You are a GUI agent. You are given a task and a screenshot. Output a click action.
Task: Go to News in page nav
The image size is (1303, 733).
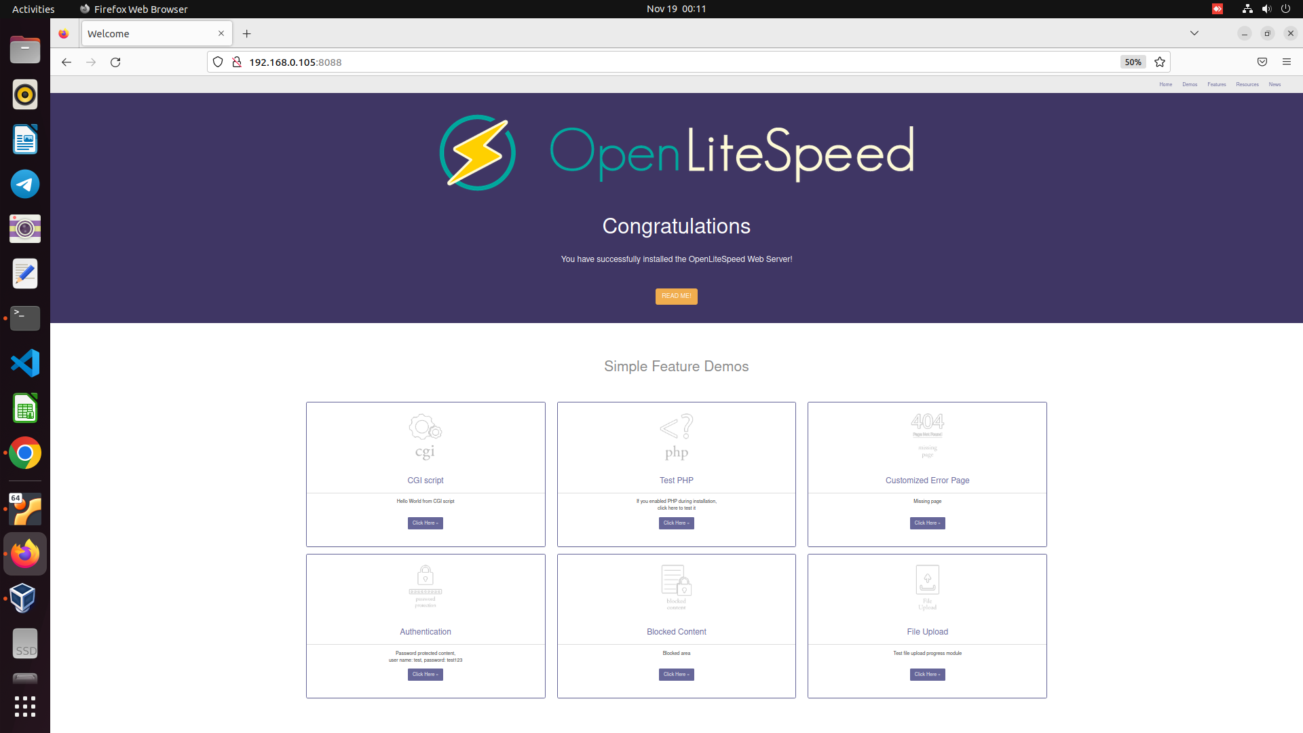pyautogui.click(x=1275, y=84)
